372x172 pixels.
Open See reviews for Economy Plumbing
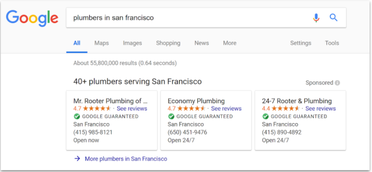point(226,108)
